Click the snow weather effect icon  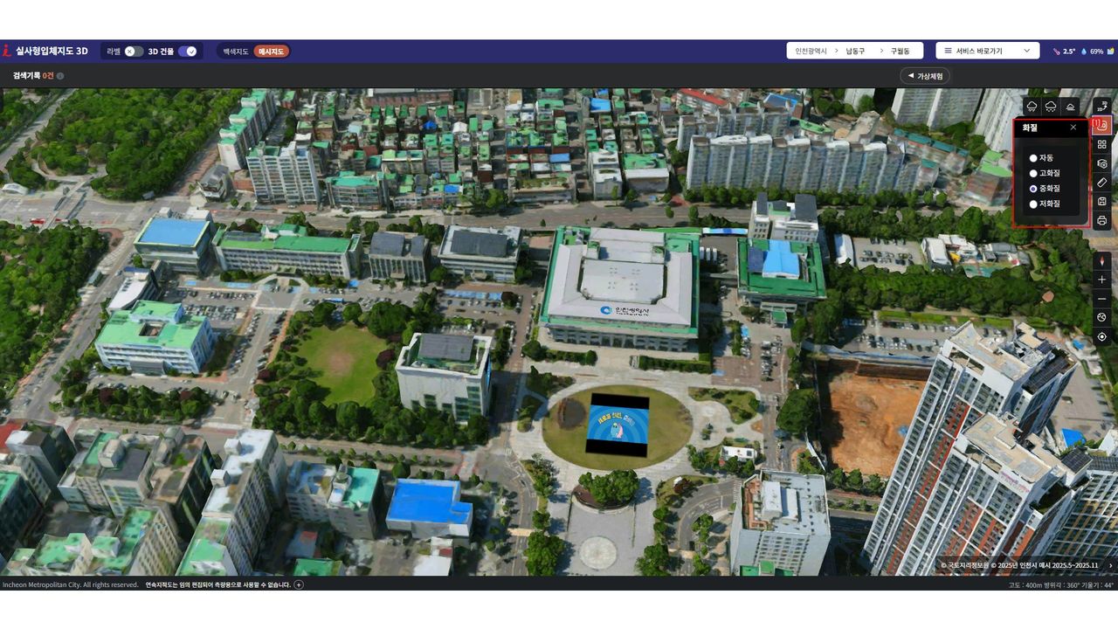tap(1051, 107)
